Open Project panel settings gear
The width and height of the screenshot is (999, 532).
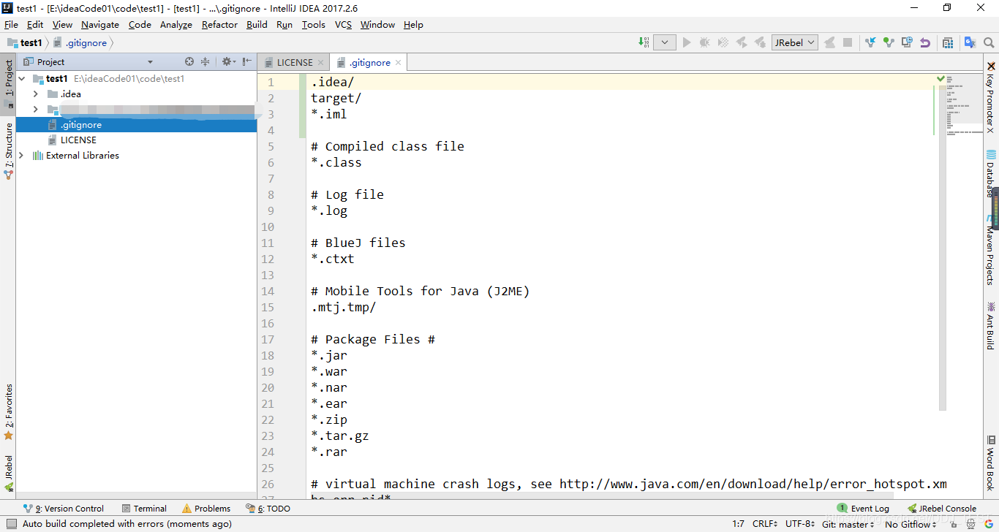pos(228,62)
